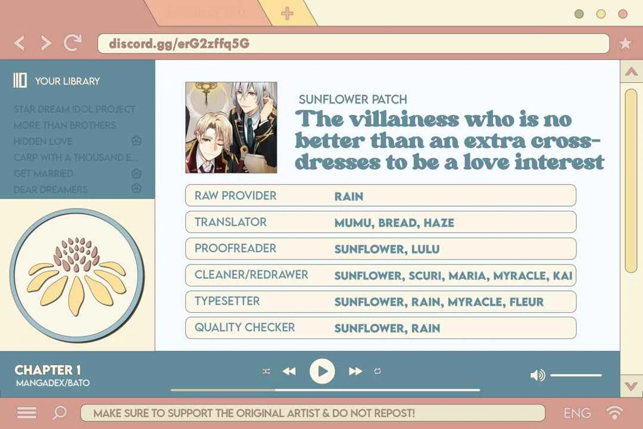The height and width of the screenshot is (429, 643).
Task: Adjust the volume slider
Action: [576, 375]
